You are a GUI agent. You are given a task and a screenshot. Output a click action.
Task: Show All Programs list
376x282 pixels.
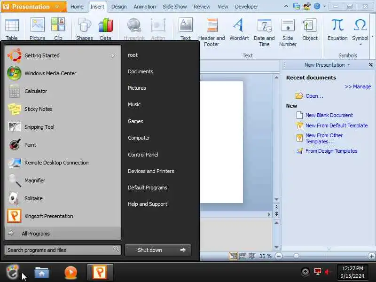tap(63, 233)
